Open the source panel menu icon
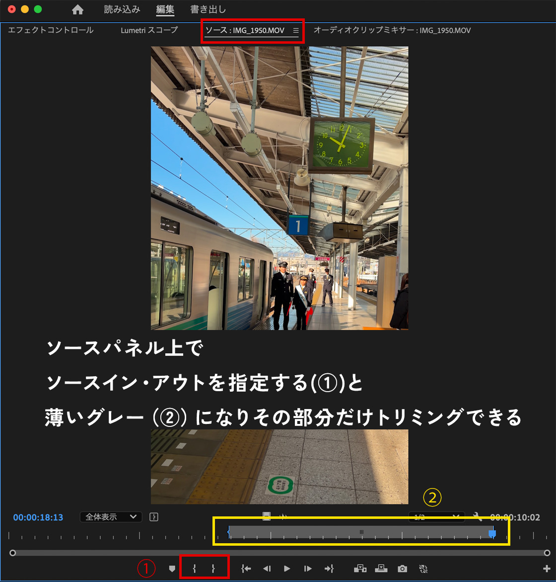Screen dimensions: 556x582 (x=296, y=30)
